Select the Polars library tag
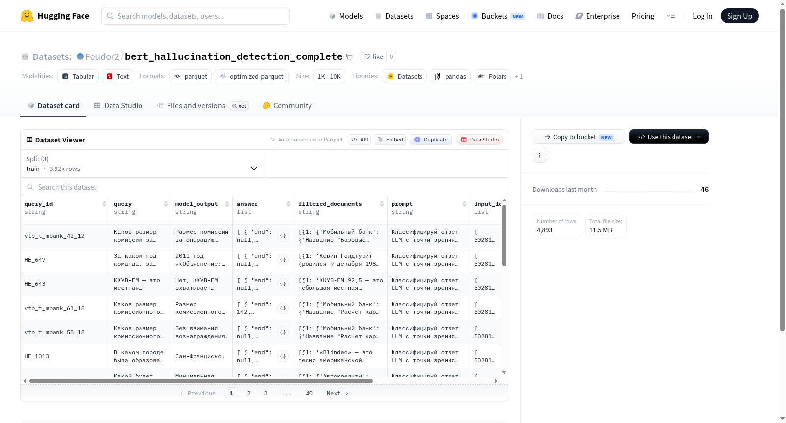 (492, 76)
